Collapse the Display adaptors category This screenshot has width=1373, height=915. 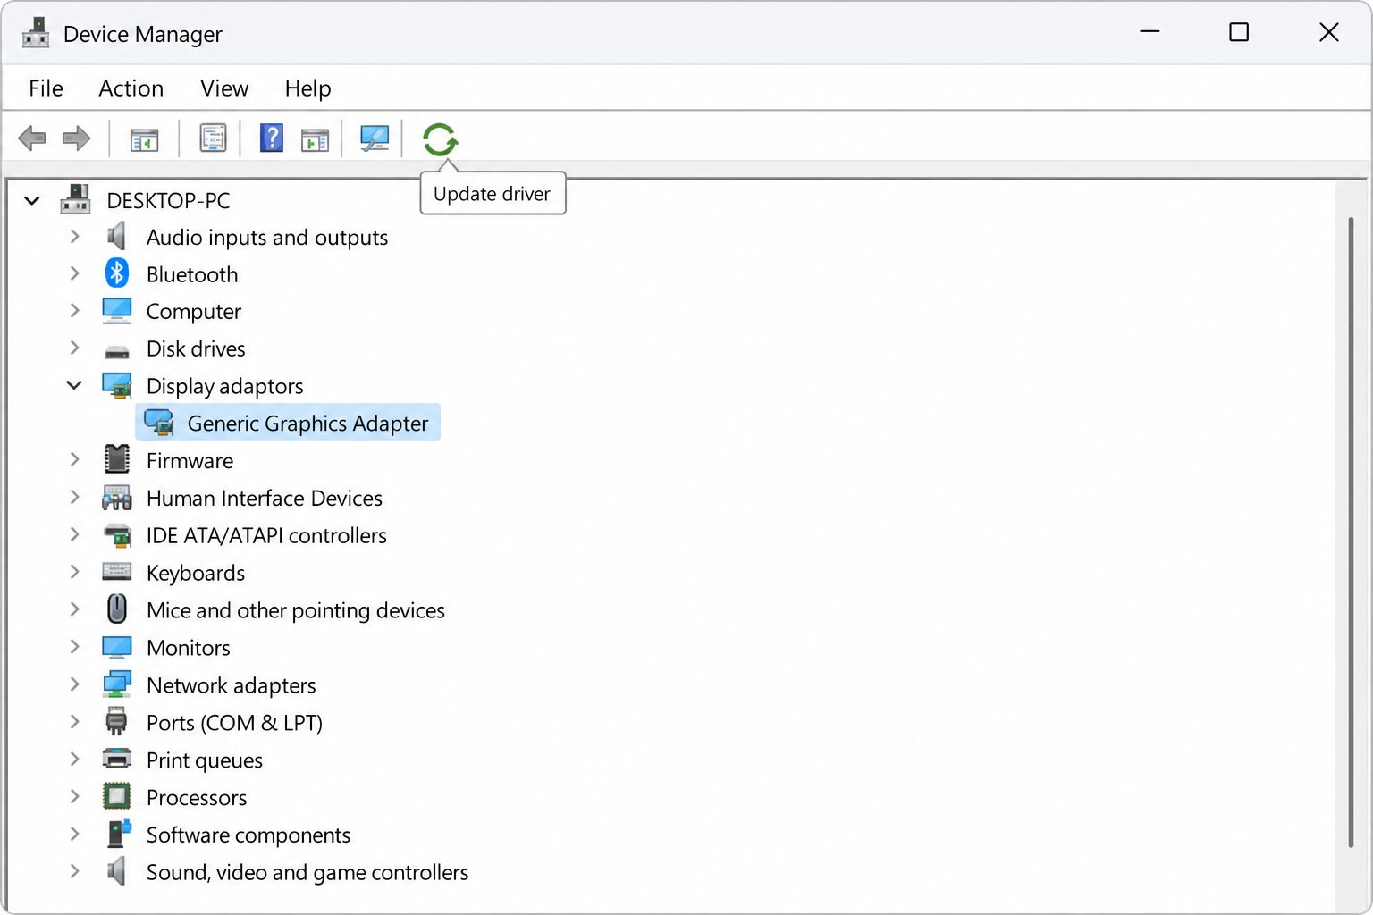(74, 385)
